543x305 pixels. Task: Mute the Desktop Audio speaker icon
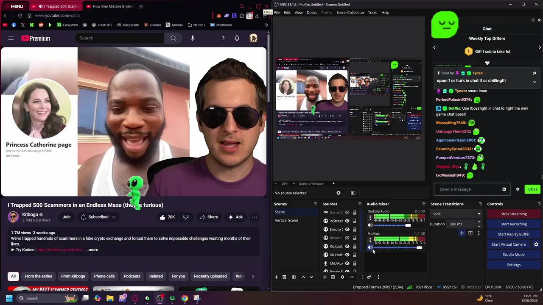(x=370, y=225)
